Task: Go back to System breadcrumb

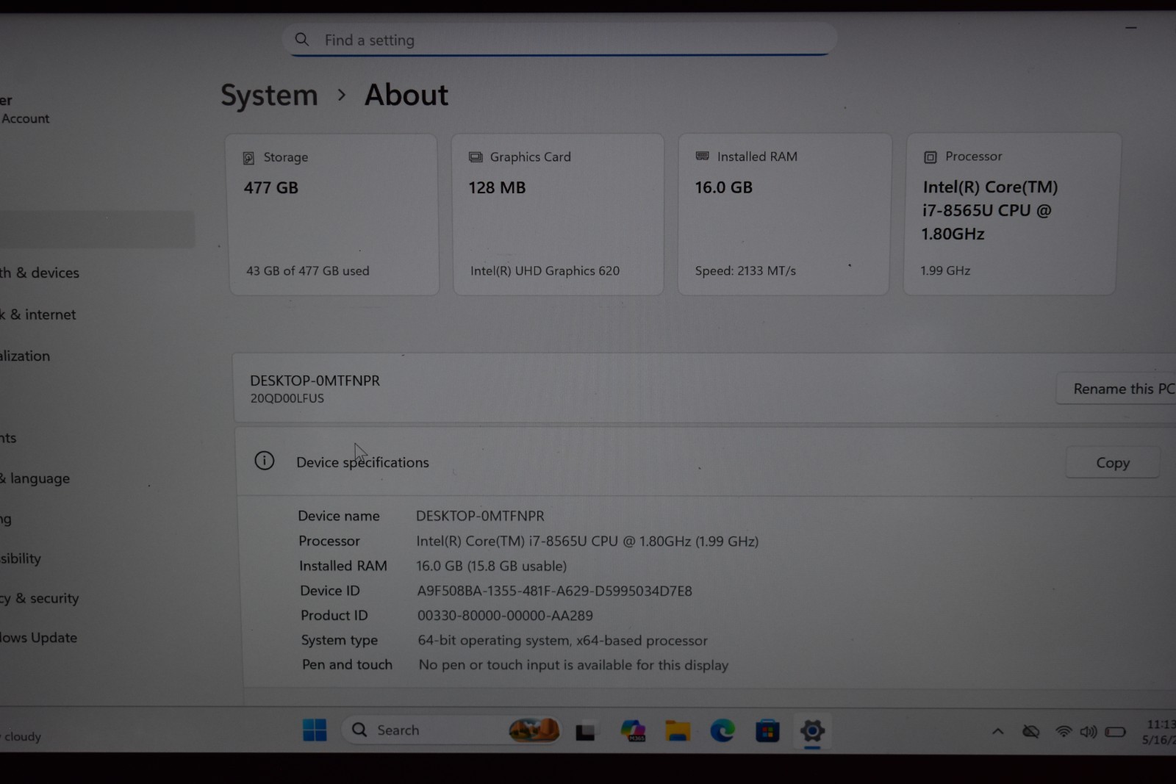Action: tap(269, 96)
